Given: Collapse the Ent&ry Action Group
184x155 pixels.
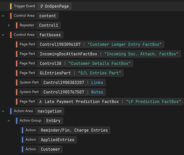Looking at the screenshot, I should click(9, 121).
